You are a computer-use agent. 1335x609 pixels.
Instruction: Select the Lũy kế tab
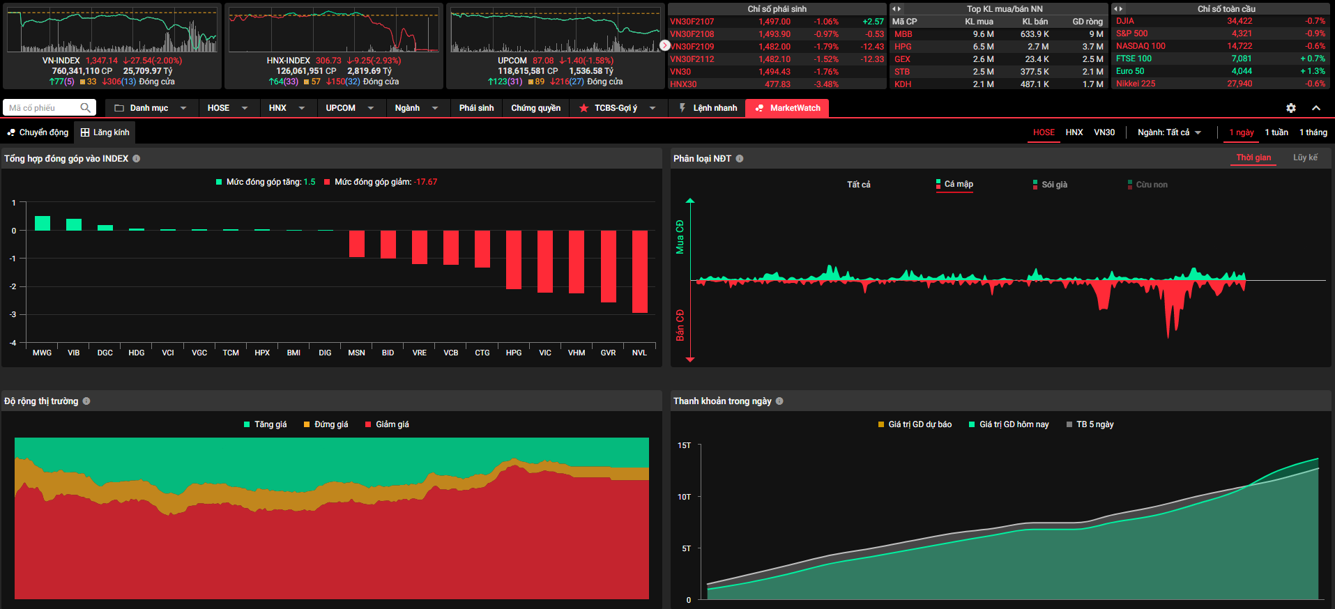coord(1305,157)
